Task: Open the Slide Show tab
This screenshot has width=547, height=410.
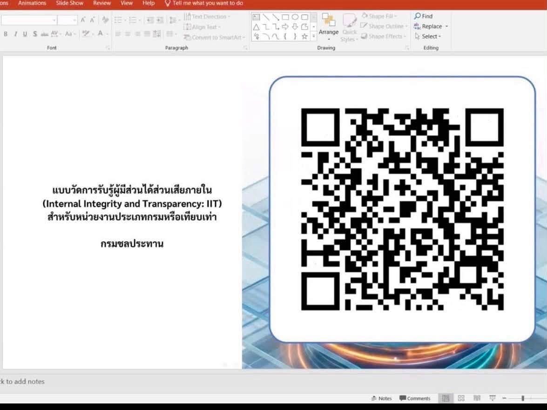Action: [x=70, y=3]
